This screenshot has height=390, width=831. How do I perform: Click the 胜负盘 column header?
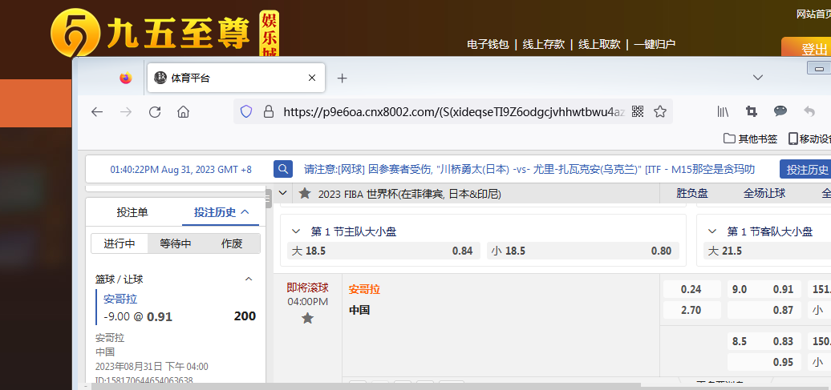(x=692, y=193)
